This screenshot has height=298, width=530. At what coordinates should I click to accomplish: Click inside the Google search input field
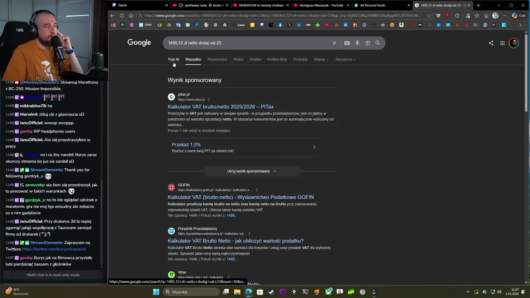[248, 43]
